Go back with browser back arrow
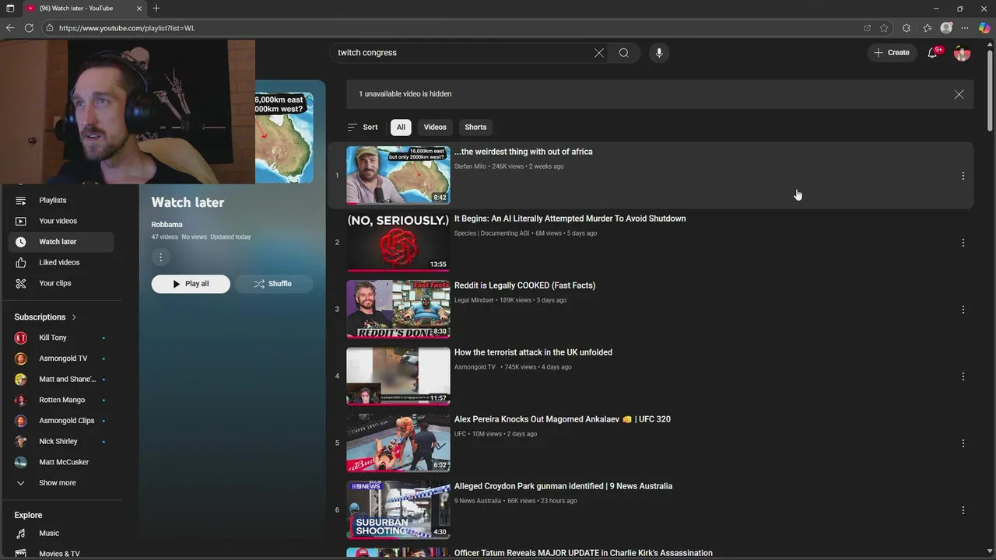 click(x=10, y=28)
